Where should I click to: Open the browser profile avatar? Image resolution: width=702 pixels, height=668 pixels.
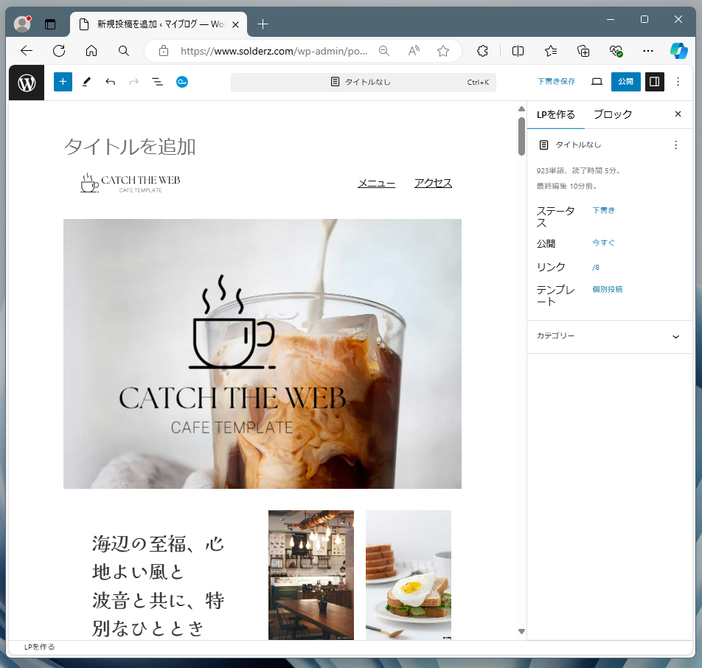tap(22, 24)
